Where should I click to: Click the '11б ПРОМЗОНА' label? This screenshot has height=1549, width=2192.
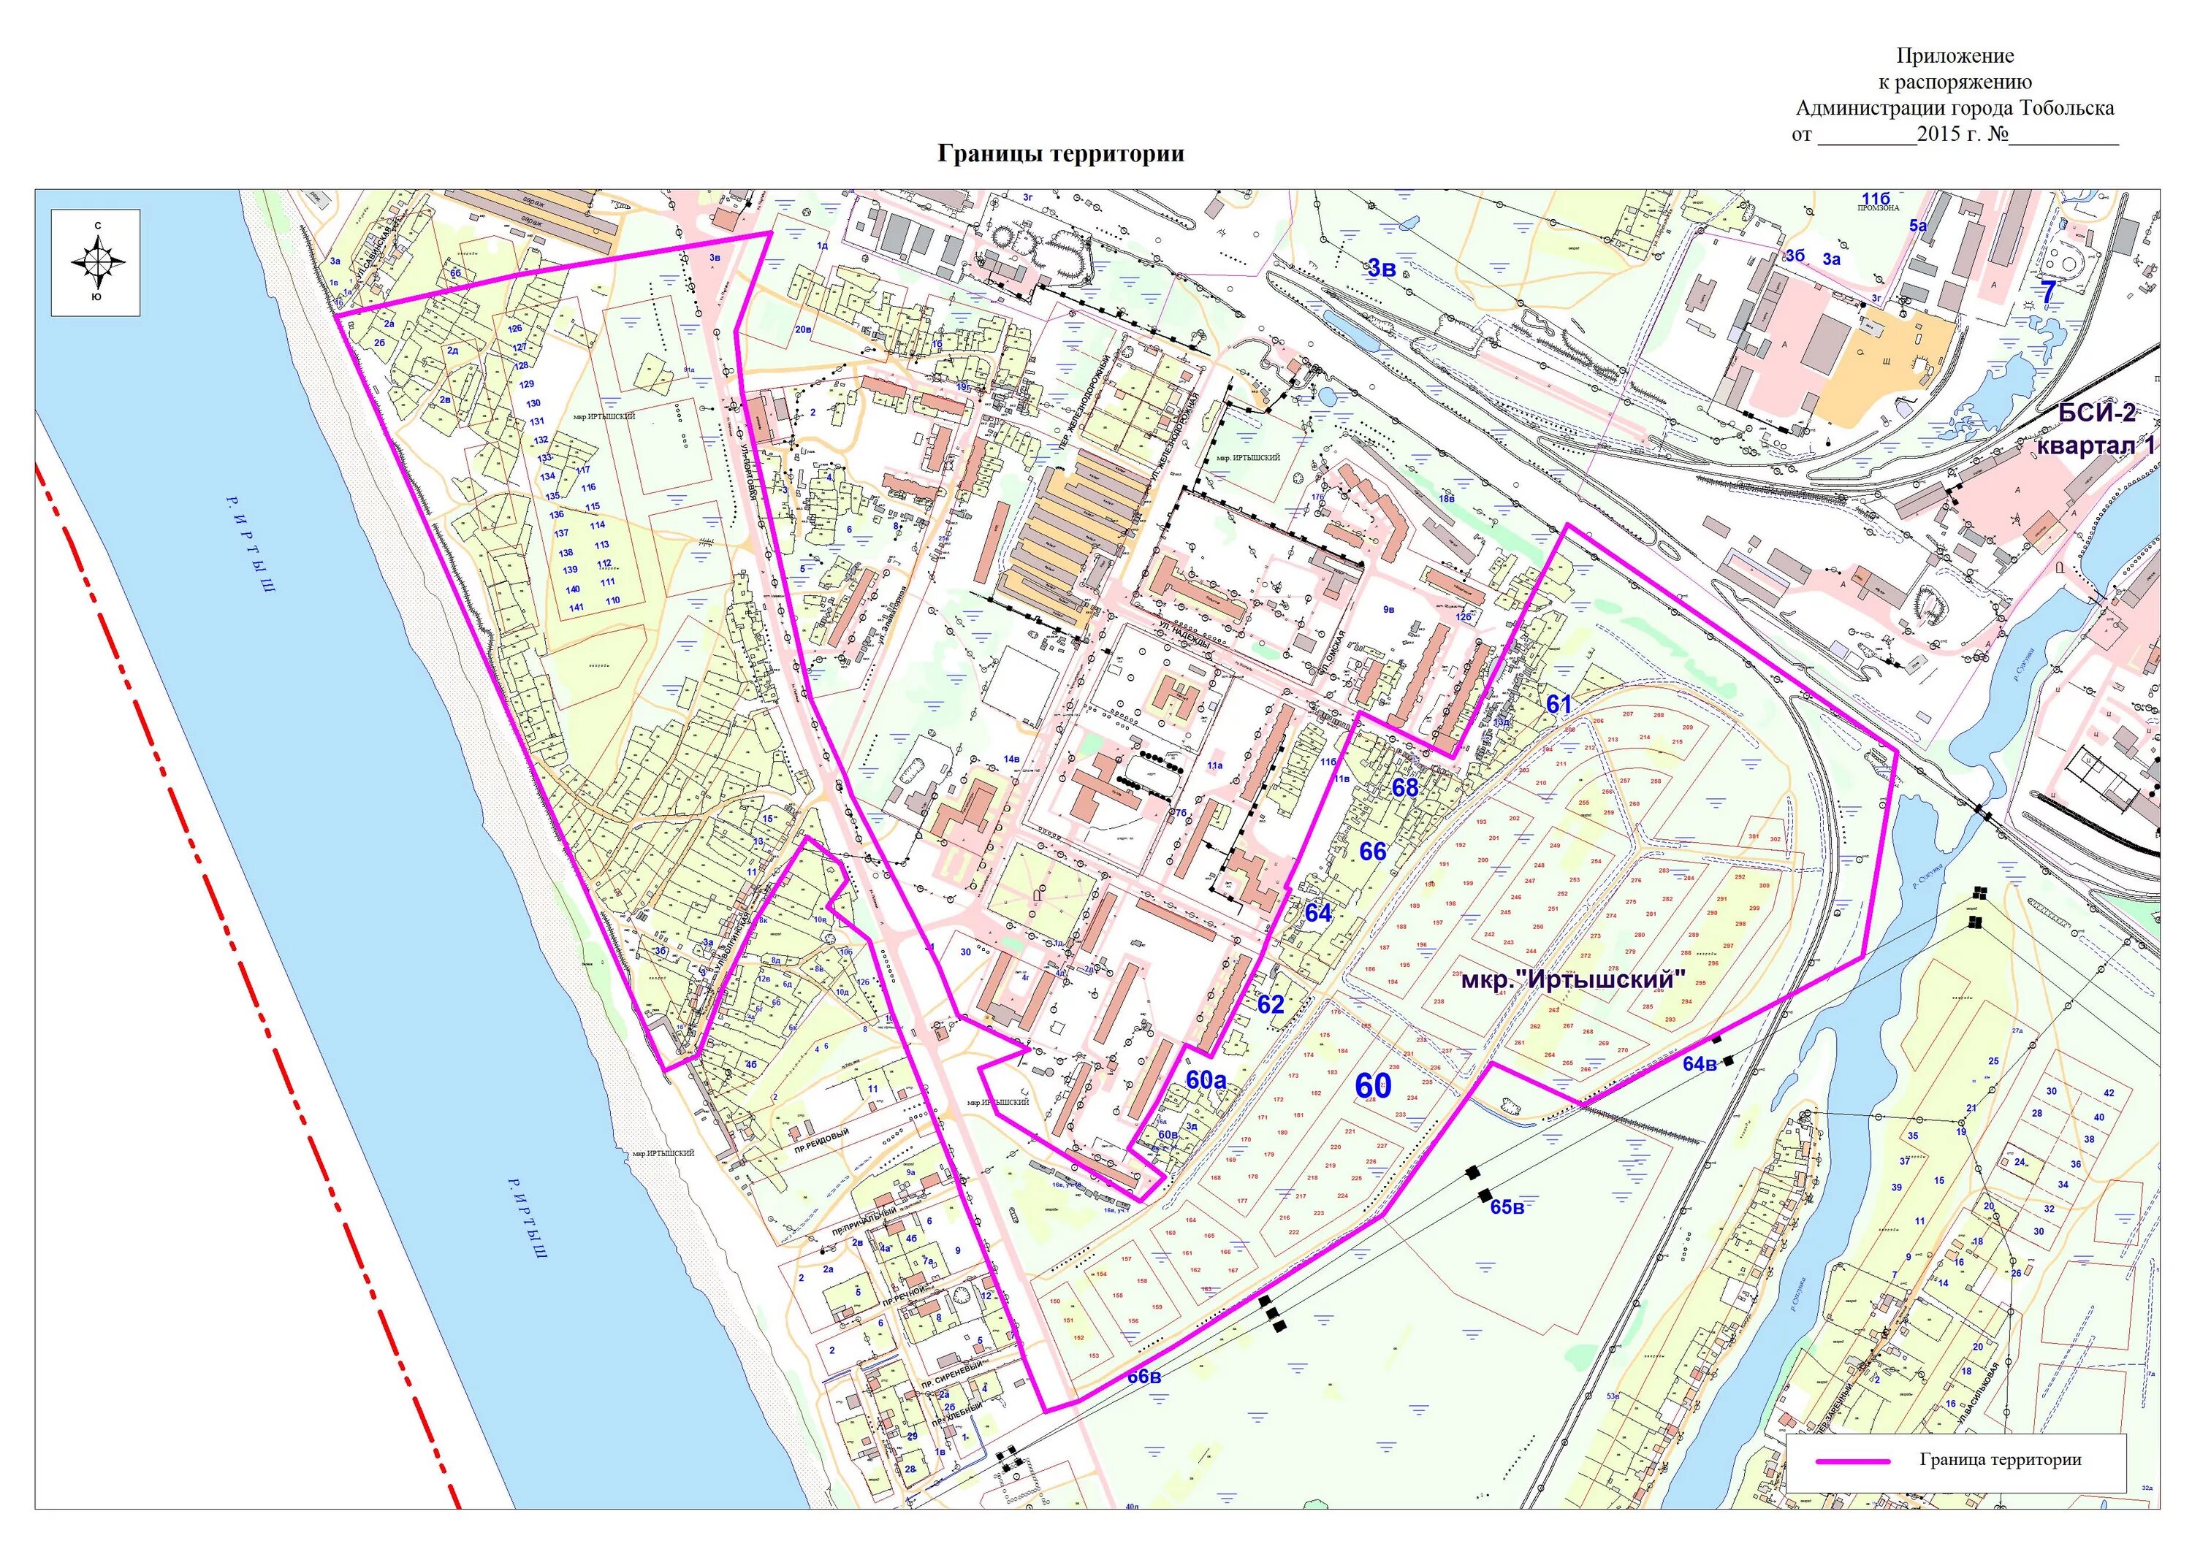coord(1877,200)
